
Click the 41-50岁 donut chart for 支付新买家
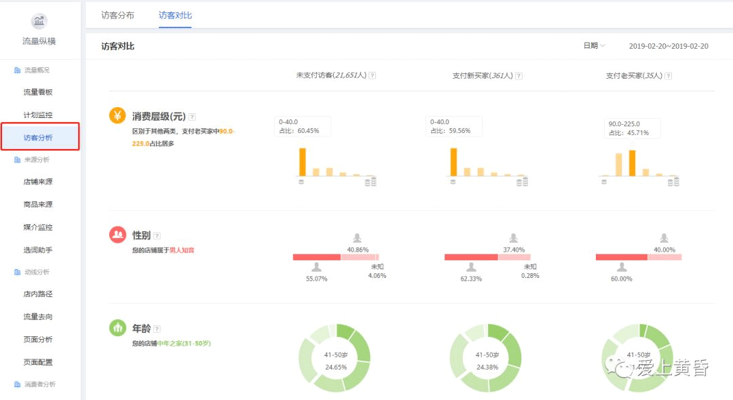click(x=487, y=359)
